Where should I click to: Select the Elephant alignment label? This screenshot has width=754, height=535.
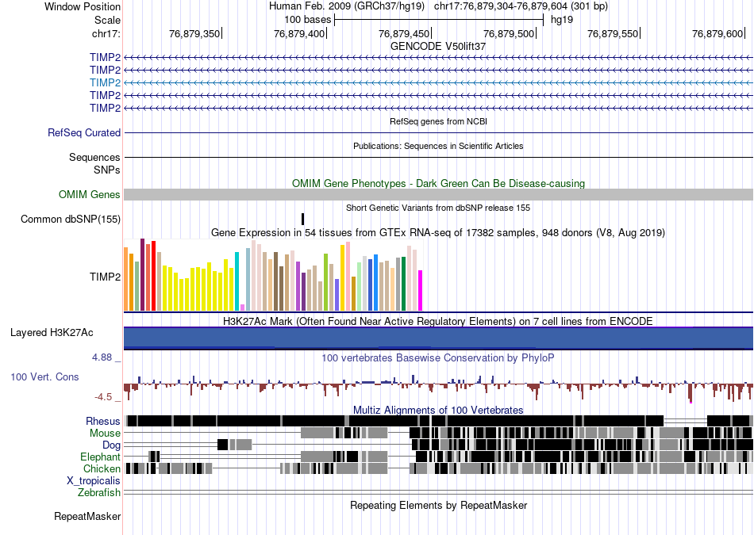[x=100, y=457]
